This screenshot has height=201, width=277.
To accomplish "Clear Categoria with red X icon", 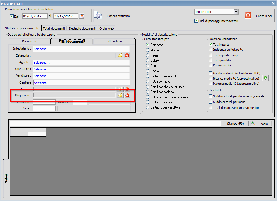I will pyautogui.click(x=127, y=55).
